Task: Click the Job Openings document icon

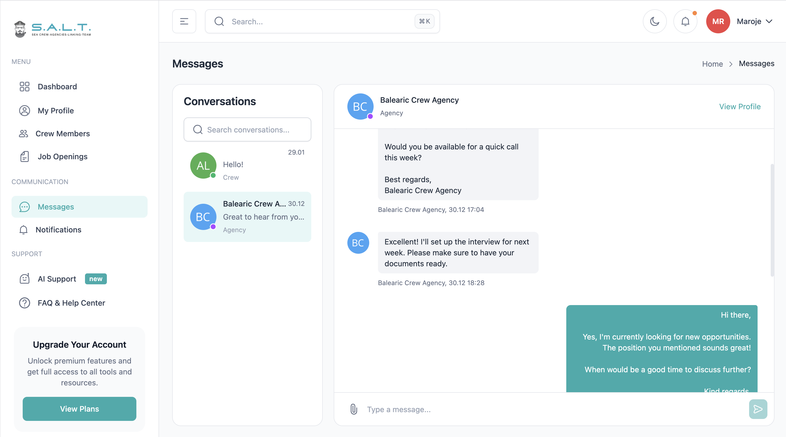Action: (24, 157)
